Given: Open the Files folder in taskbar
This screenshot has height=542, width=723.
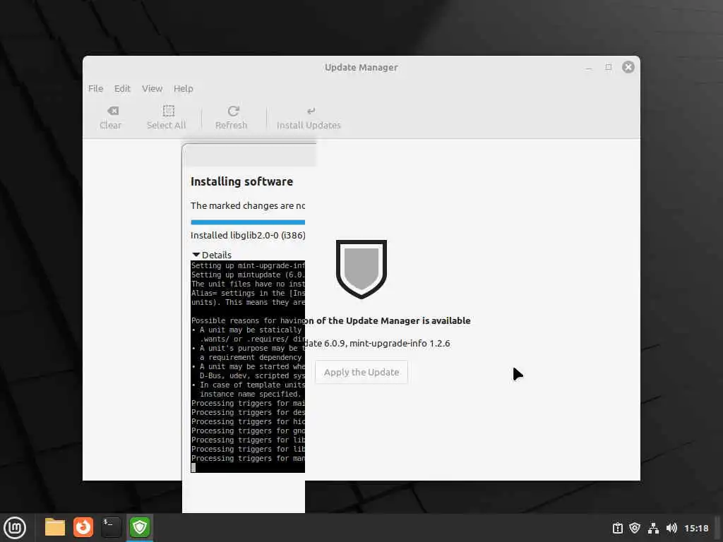Looking at the screenshot, I should click(55, 527).
